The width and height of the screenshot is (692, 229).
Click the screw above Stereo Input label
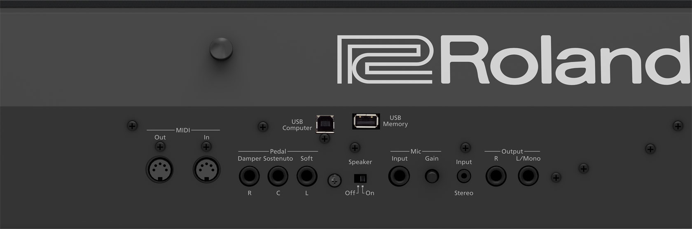[465, 148]
